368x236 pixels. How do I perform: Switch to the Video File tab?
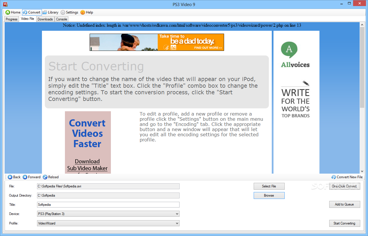[x=28, y=19]
